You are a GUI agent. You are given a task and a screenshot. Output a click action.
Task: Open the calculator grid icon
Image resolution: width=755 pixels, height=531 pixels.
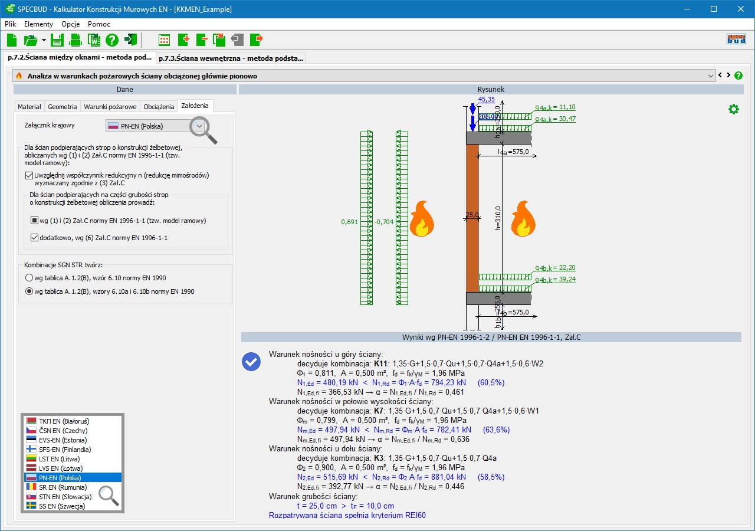click(165, 40)
